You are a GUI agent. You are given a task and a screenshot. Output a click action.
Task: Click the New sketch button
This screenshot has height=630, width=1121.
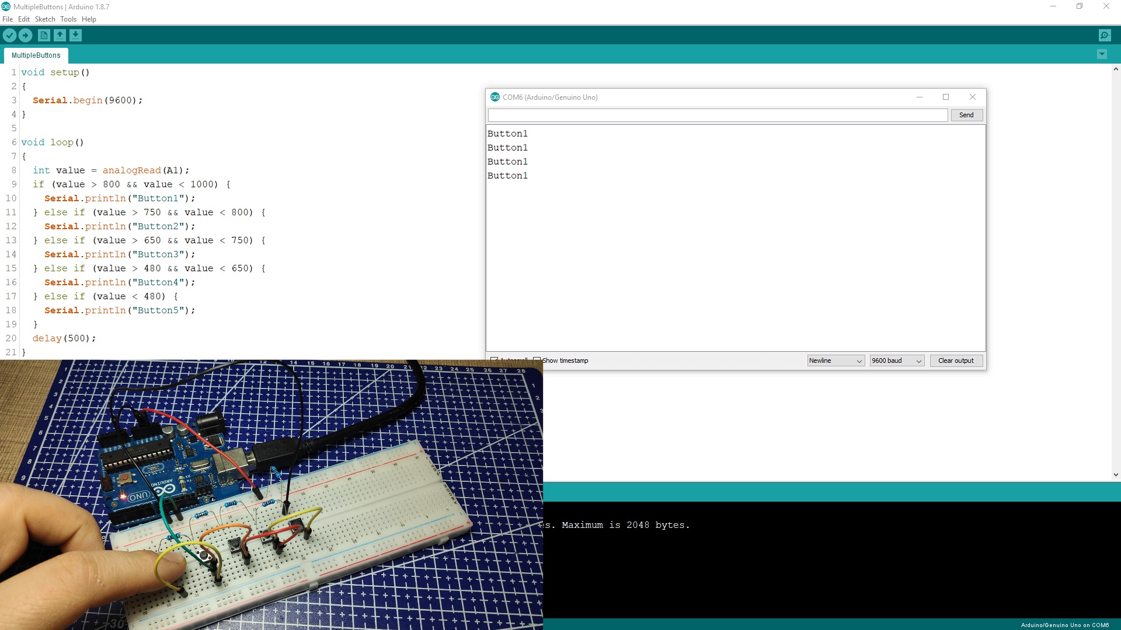43,34
